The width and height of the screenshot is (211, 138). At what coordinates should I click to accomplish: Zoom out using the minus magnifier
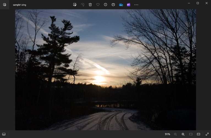[x=175, y=134]
